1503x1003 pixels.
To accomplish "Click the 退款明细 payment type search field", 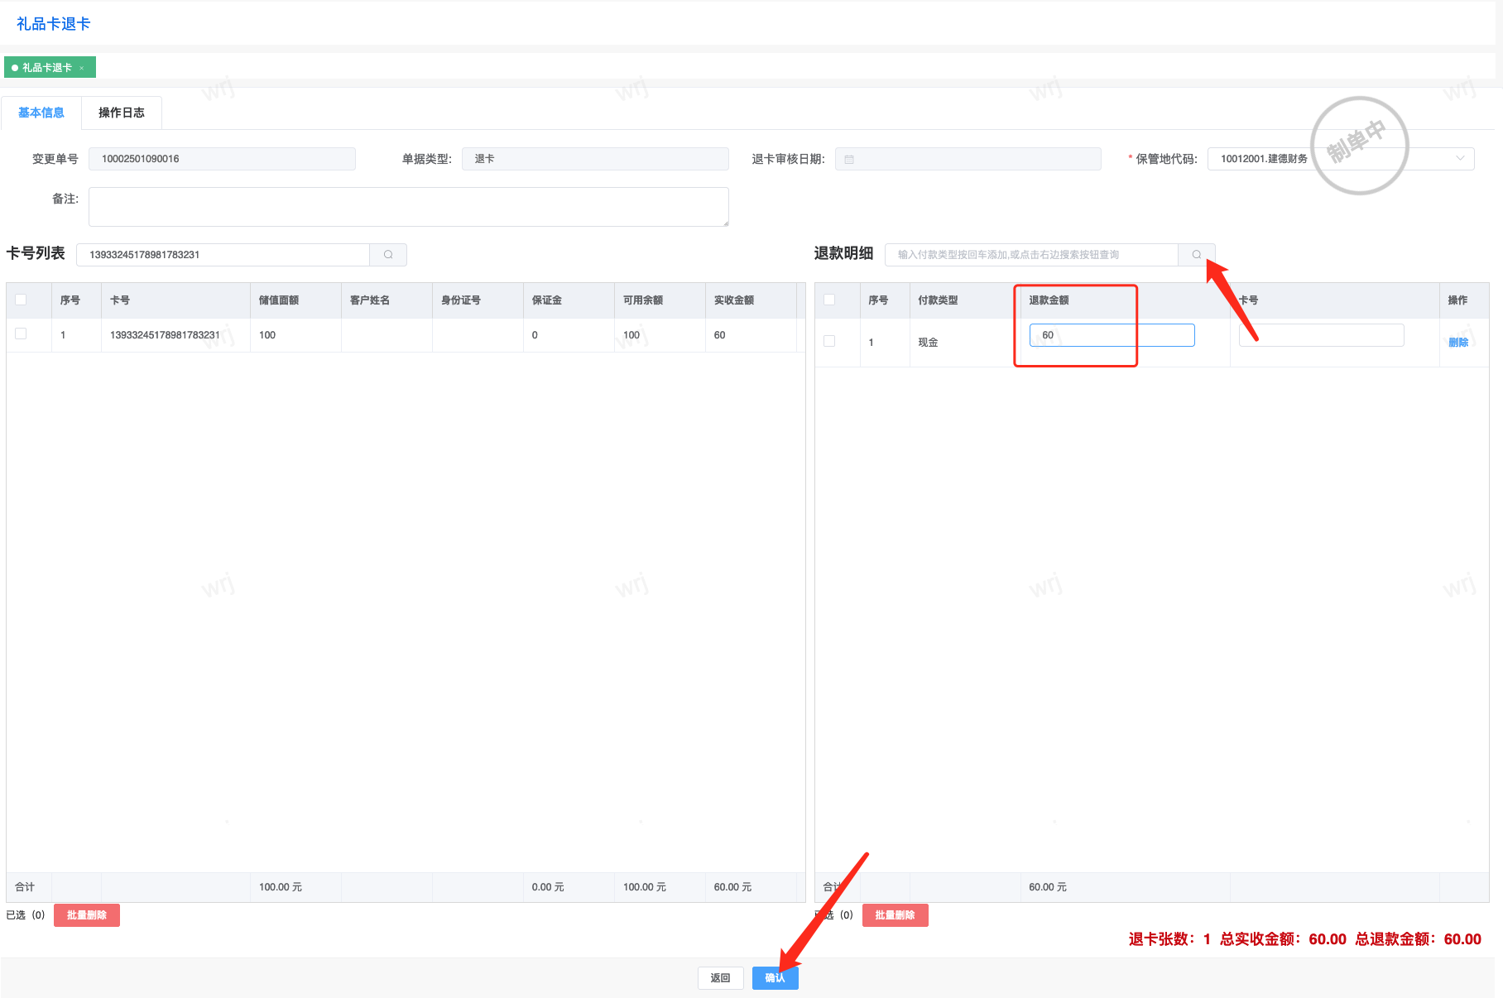I will (1032, 255).
